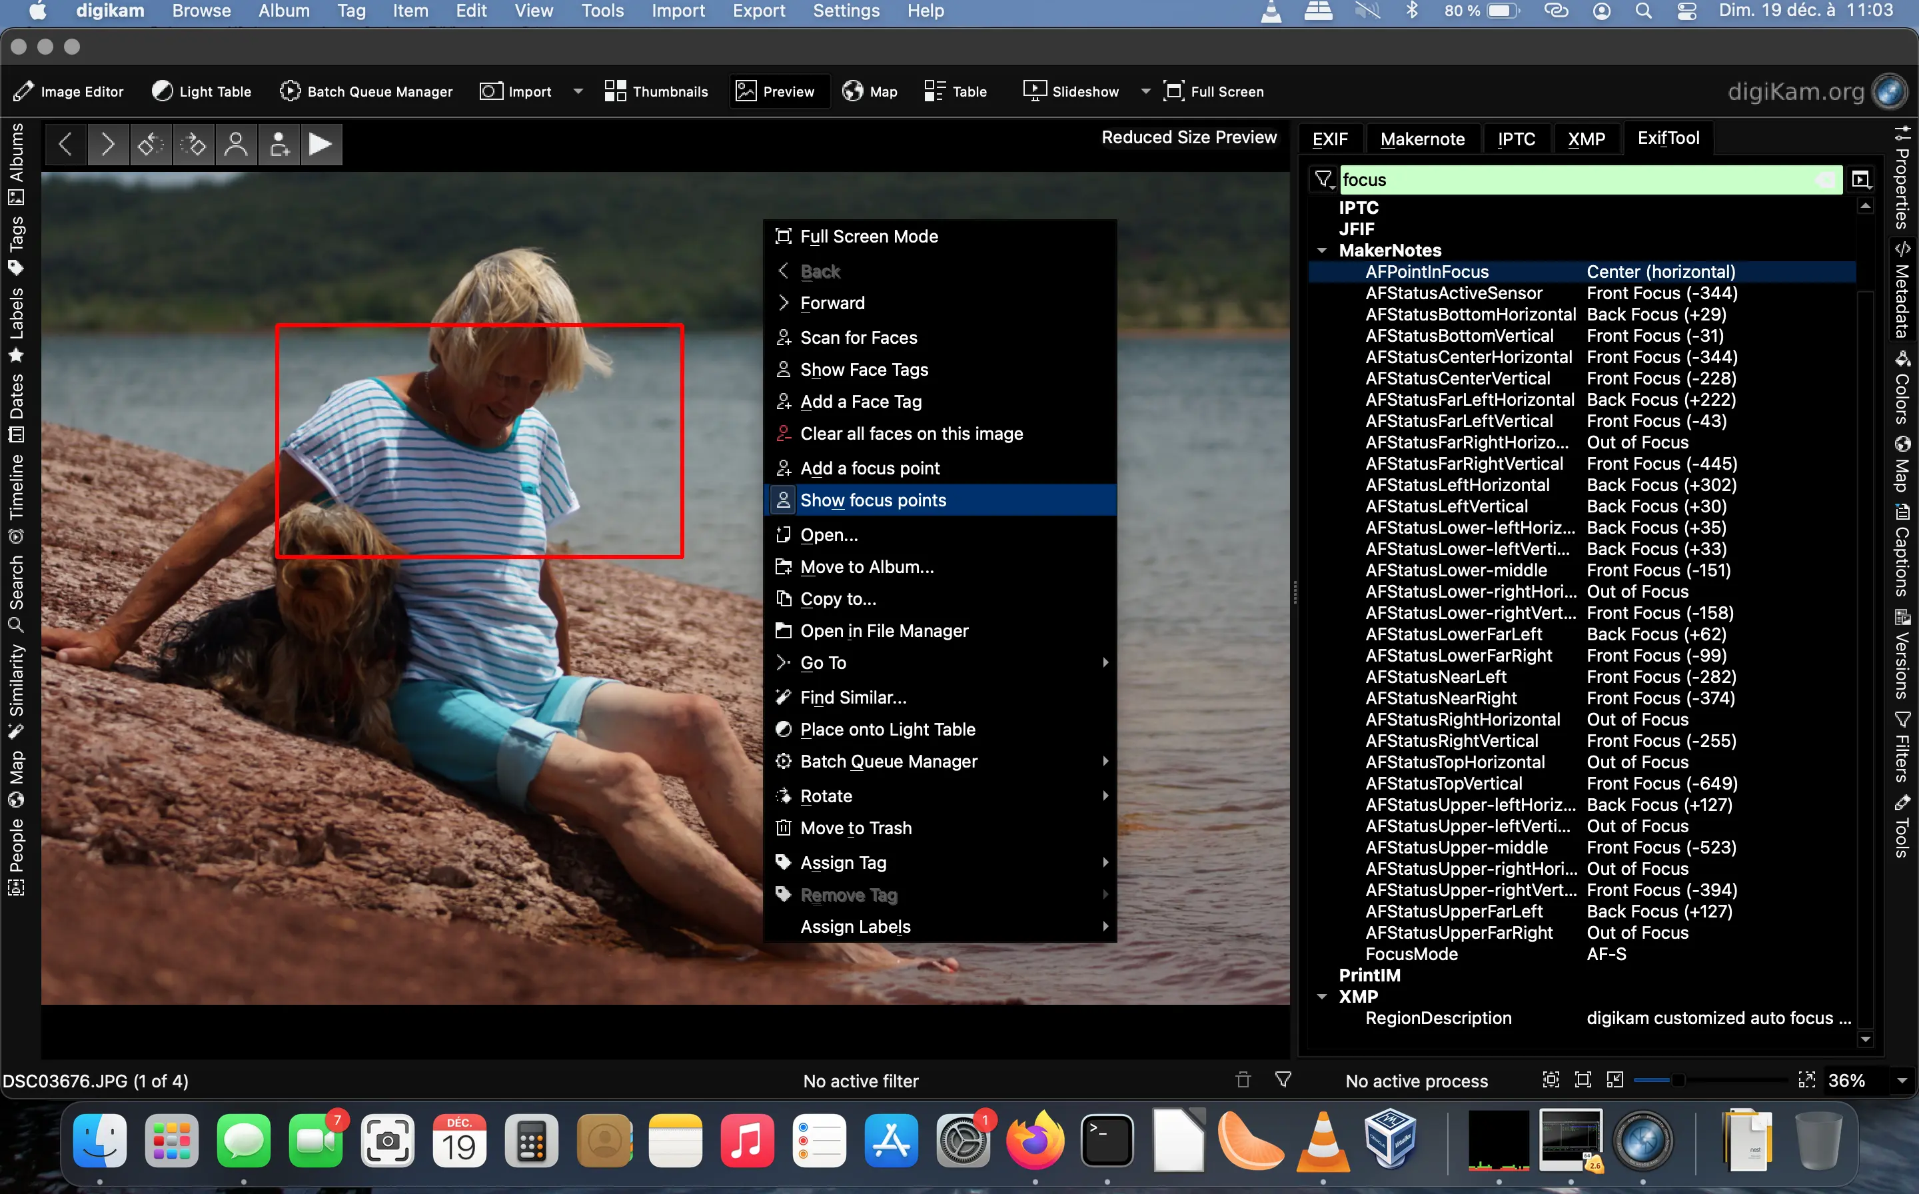The image size is (1919, 1194).
Task: Toggle the filter icon in status bar
Action: [x=1283, y=1079]
